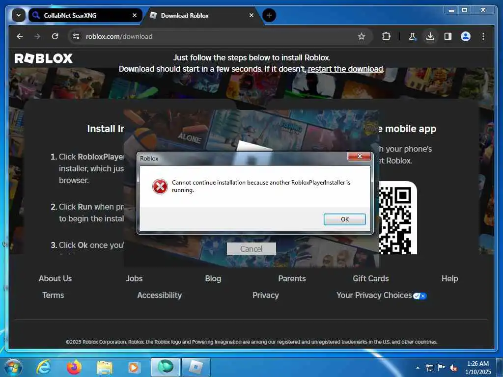Open Action Center flag icon
The height and width of the screenshot is (377, 503).
point(442,367)
